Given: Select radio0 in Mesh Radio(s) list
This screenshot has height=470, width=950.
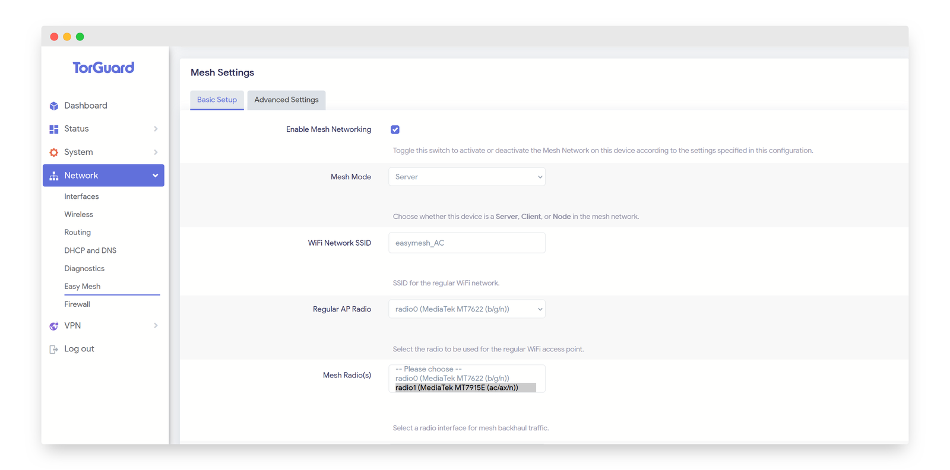Looking at the screenshot, I should [452, 378].
